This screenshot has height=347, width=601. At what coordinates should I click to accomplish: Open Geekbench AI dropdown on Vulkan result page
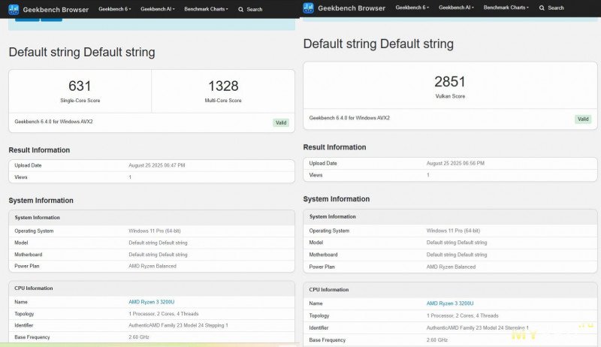click(456, 8)
